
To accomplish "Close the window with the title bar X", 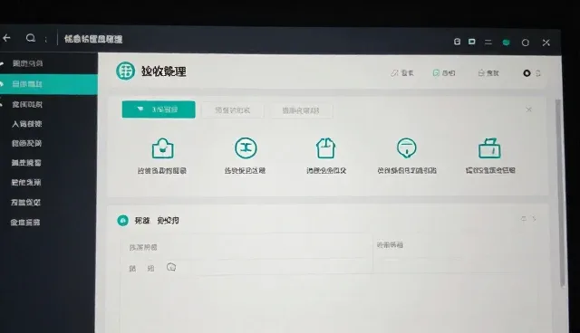I will pyautogui.click(x=546, y=43).
